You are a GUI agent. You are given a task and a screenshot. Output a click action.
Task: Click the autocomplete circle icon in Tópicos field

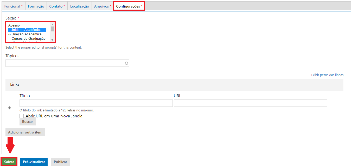tap(127, 63)
